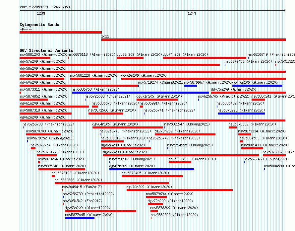Image resolution: width=295 pixels, height=231 pixels.
Task: Select nsv5879967 (Almarri2020) label
Action: tap(208, 82)
